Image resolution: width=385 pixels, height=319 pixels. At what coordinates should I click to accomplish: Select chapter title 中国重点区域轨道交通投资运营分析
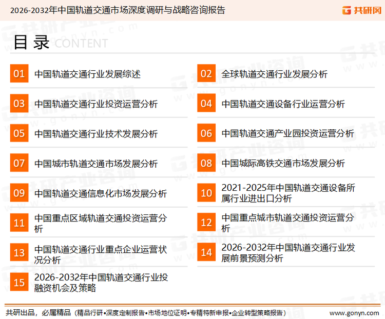click(x=101, y=223)
